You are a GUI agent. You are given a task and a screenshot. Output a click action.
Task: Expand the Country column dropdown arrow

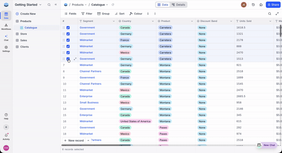pos(153,21)
